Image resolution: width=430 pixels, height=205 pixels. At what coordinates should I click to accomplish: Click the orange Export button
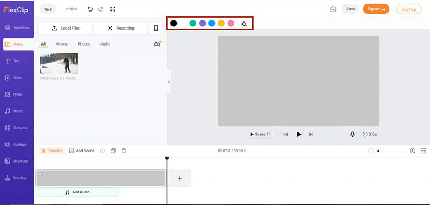[376, 9]
